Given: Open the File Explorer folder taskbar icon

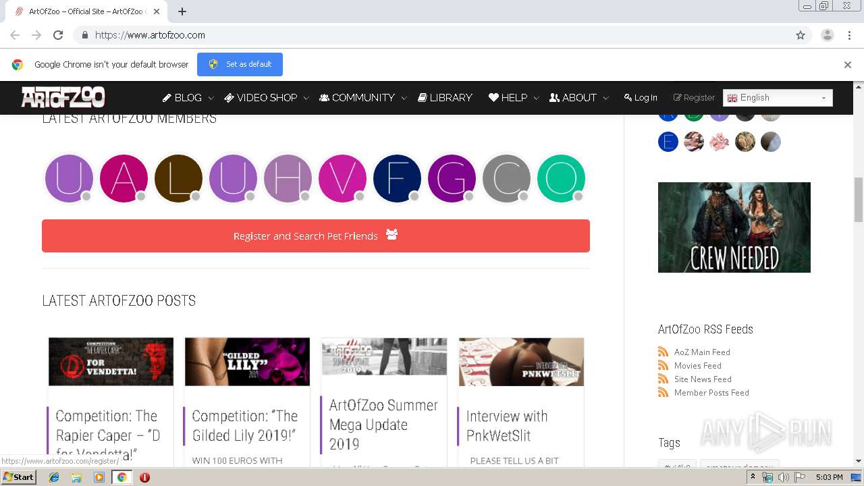Looking at the screenshot, I should click(76, 477).
